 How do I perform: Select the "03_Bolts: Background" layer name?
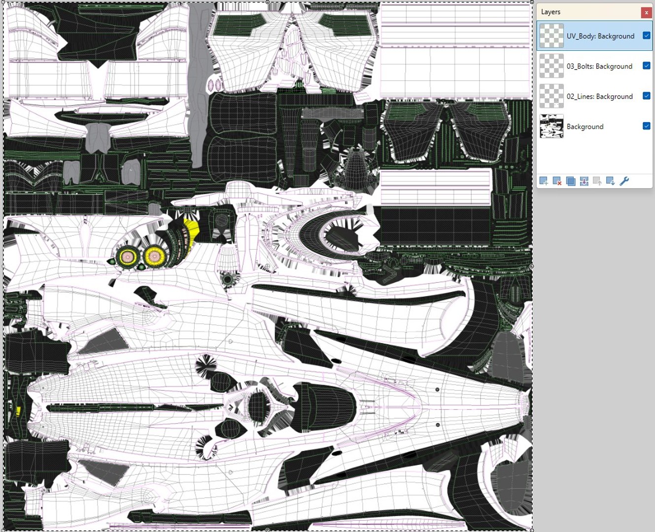599,66
